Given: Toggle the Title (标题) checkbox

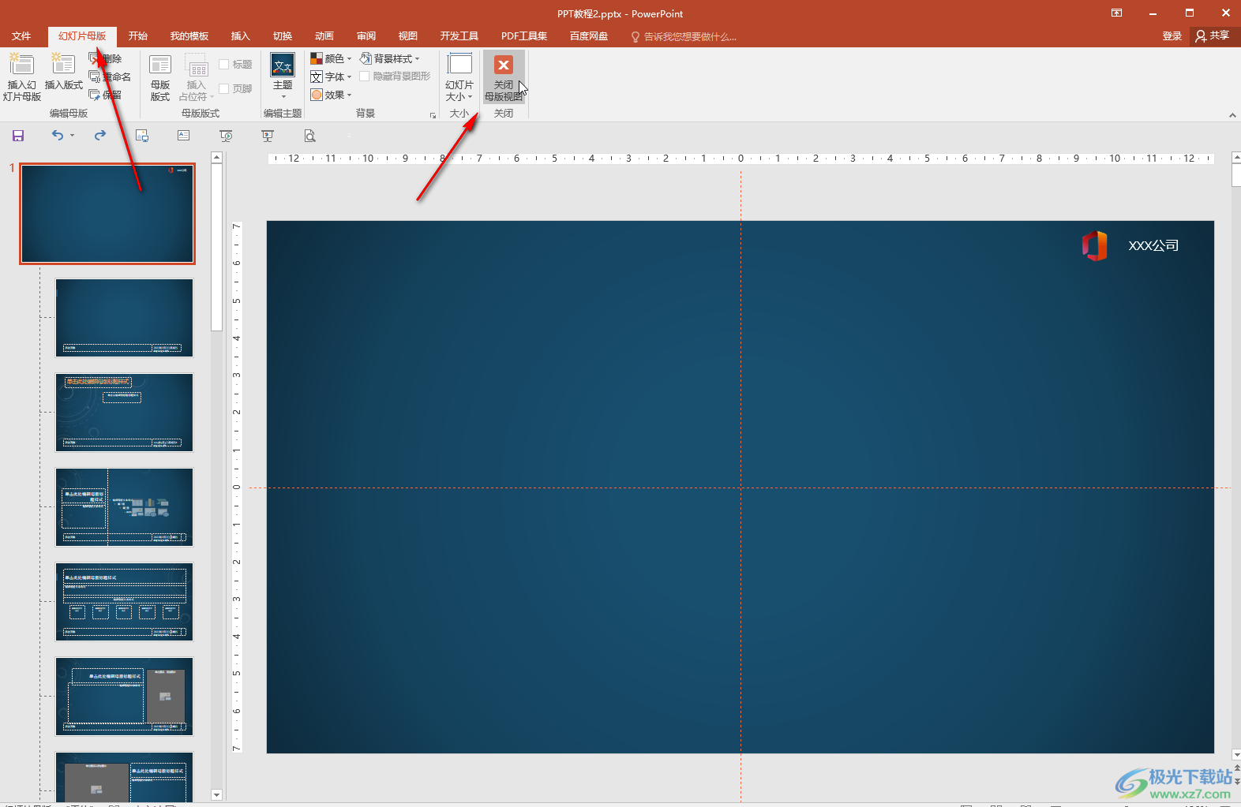Looking at the screenshot, I should pyautogui.click(x=224, y=65).
